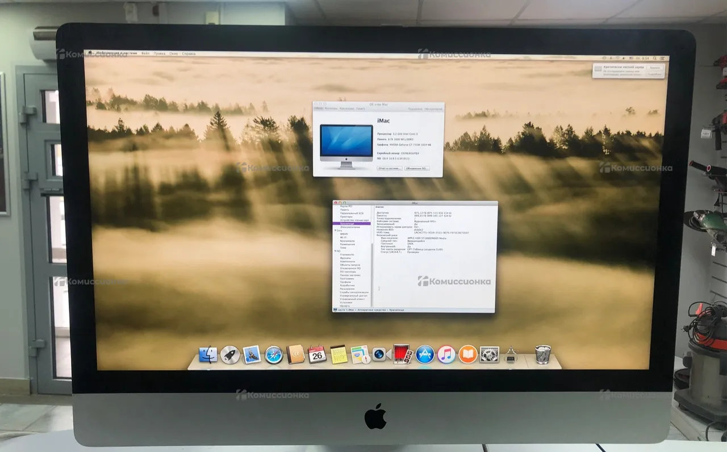This screenshot has width=727, height=452.
Task: Open Photo Booth red curtain icon
Action: pyautogui.click(x=403, y=355)
